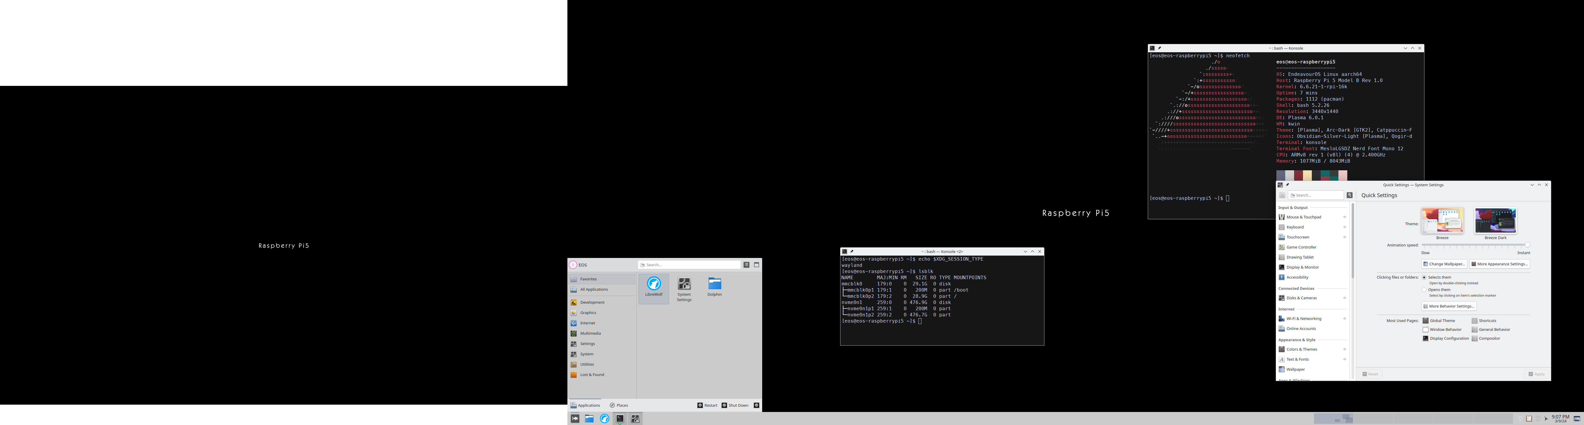This screenshot has width=1584, height=425.
Task: Select the System category in the launcher
Action: point(602,354)
